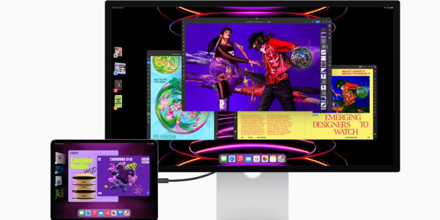The width and height of the screenshot is (440, 220).
Task: Open Music in the external display dock
Action: (240, 159)
